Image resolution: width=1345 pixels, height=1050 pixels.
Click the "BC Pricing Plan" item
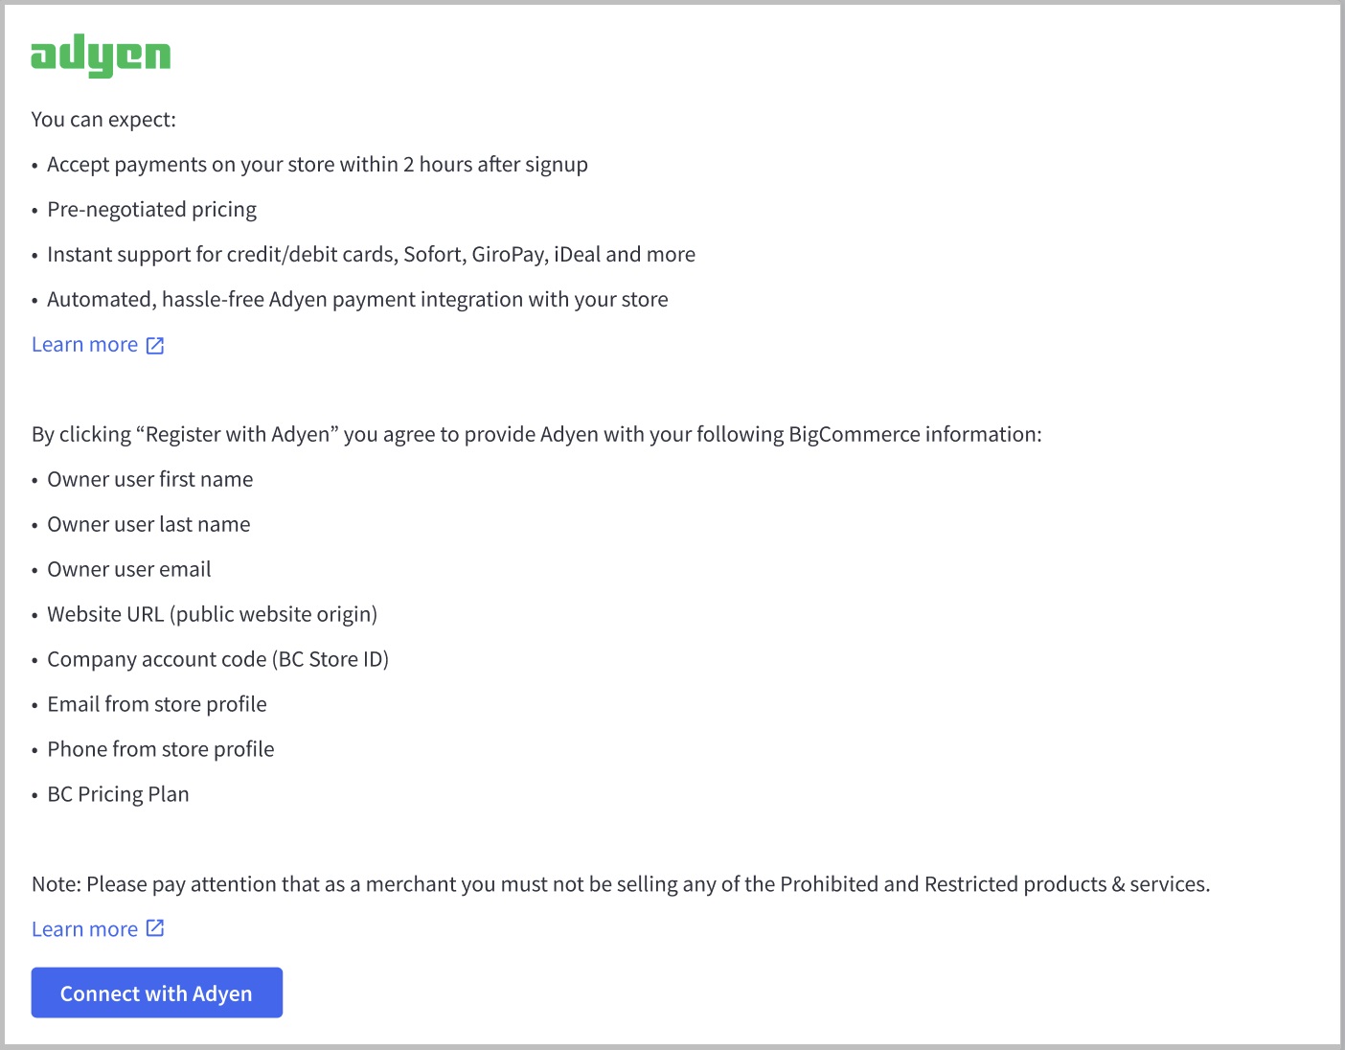click(x=118, y=795)
